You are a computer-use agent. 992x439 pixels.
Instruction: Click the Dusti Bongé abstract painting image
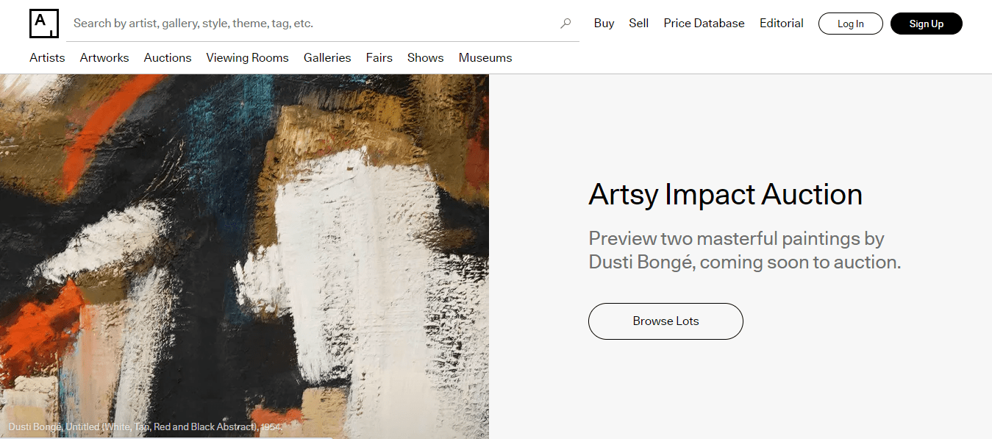(244, 250)
